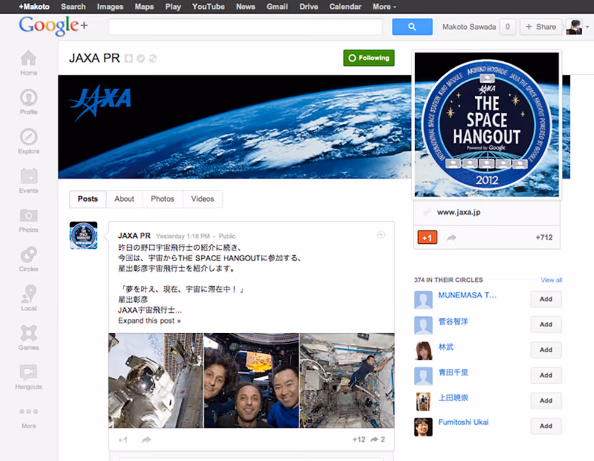Add Fumitoshi Ukai to circles
The image size is (594, 461).
tap(546, 426)
